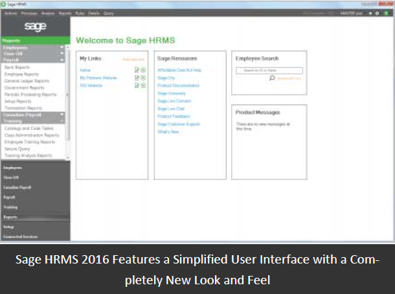Open the help icon in top bar

377,13
